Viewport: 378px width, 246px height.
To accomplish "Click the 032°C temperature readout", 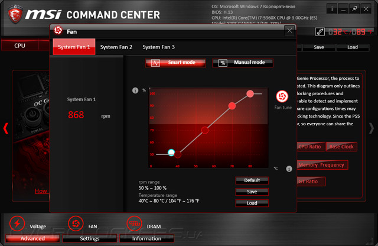I will click(x=338, y=31).
